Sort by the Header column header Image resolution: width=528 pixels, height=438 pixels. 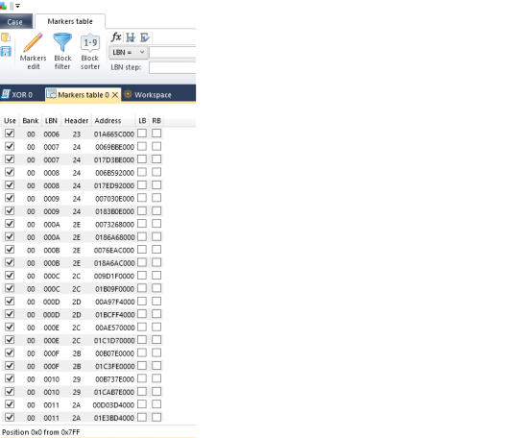(77, 121)
